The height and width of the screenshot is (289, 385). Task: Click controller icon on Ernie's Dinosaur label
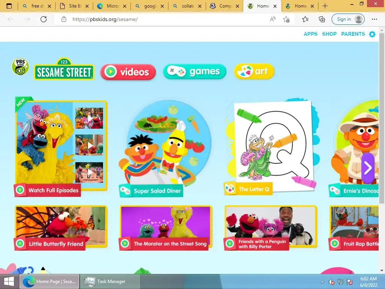coord(335,190)
